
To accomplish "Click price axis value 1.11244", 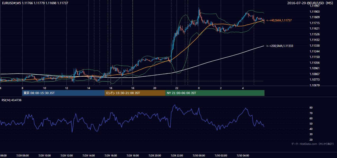I will [x=314, y=51].
